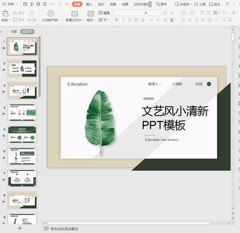Open the font color dropdown arrow
The height and width of the screenshot is (233, 240).
(146, 20)
